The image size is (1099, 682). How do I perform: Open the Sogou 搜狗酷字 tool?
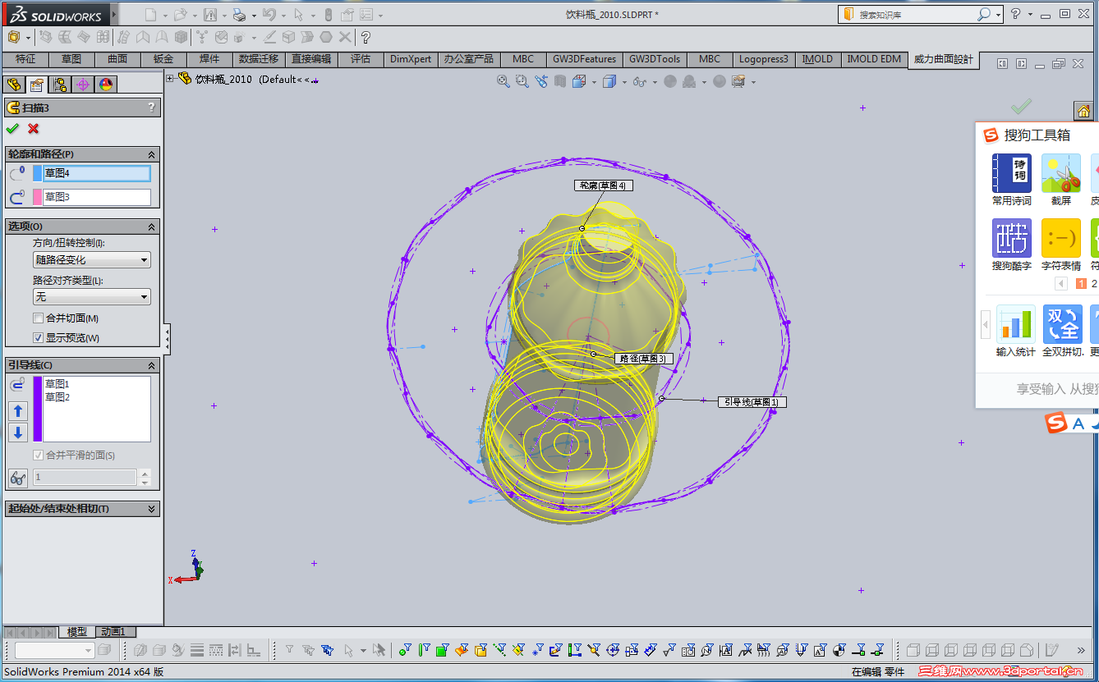pyautogui.click(x=1012, y=245)
